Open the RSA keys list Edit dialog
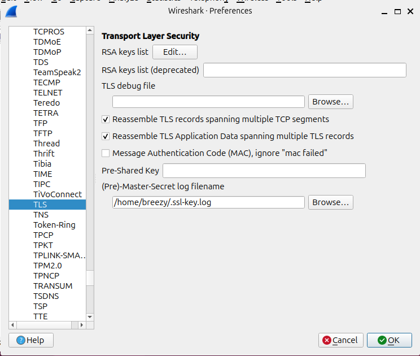The height and width of the screenshot is (356, 420). click(175, 52)
